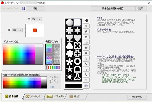Choose the blue texture tint swatch
This screenshot has height=102, width=152.
57,68
